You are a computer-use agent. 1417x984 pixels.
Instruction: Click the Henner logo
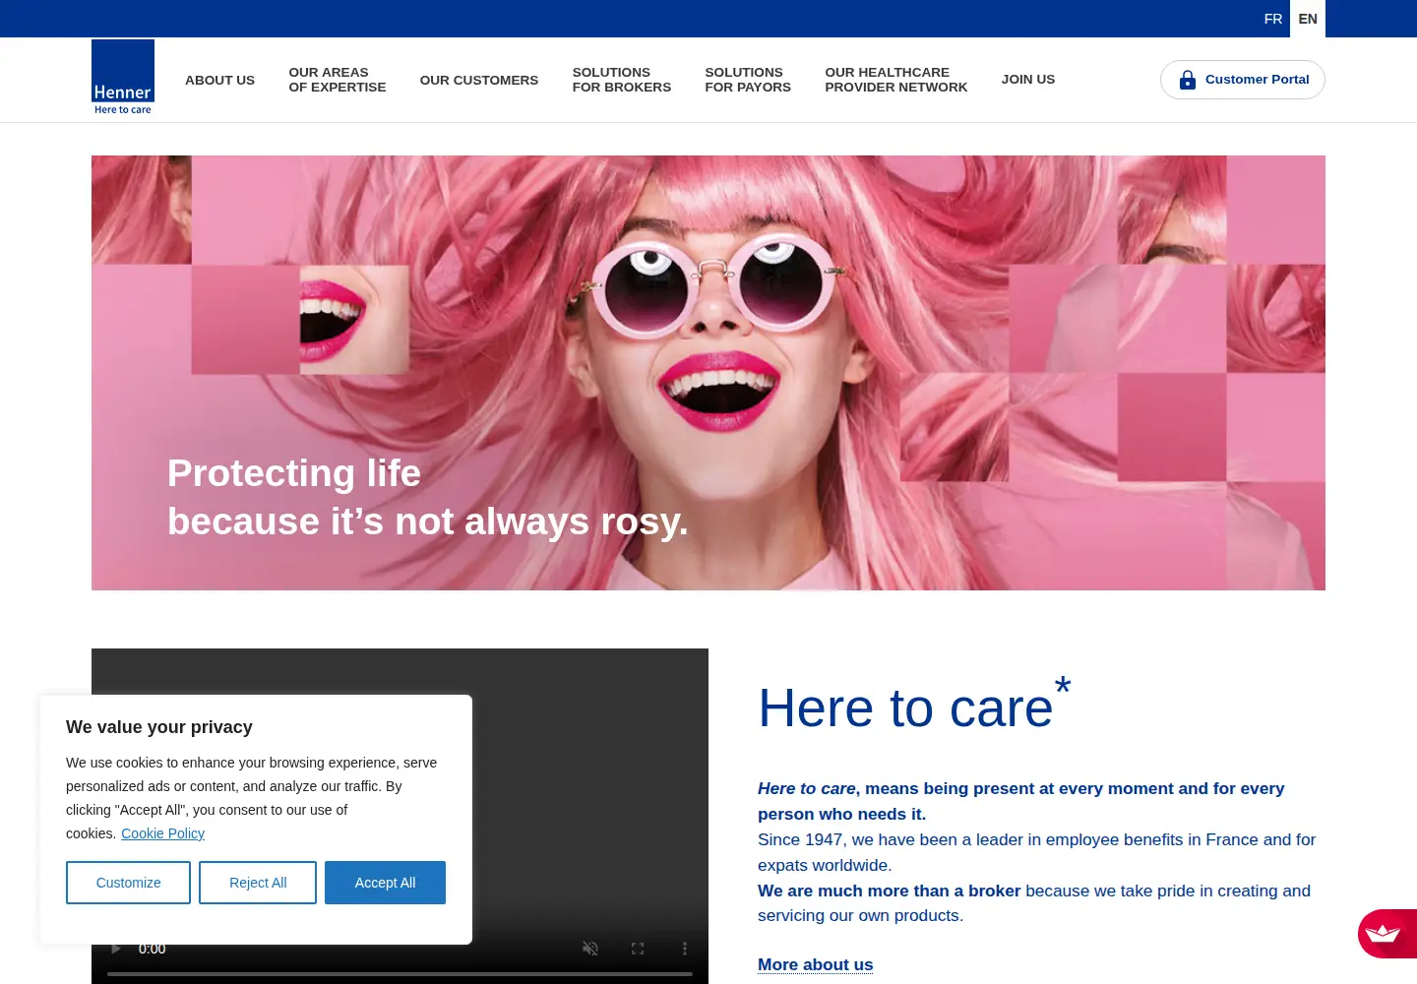(123, 78)
